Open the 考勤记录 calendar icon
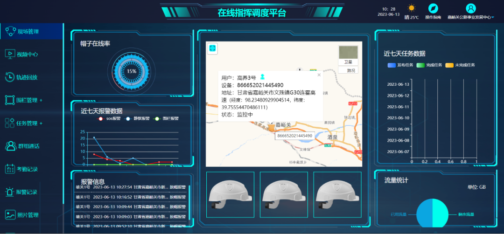Image resolution: width=504 pixels, height=234 pixels. click(10, 169)
